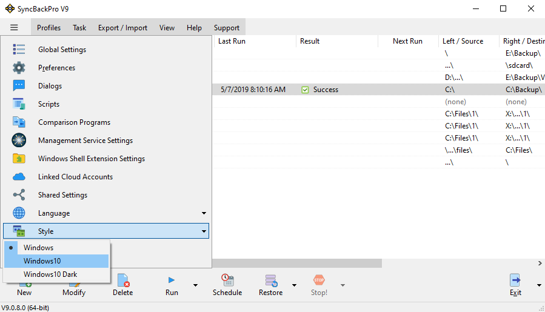Select the row with \sdcard\ destination
The height and width of the screenshot is (312, 545).
point(379,65)
